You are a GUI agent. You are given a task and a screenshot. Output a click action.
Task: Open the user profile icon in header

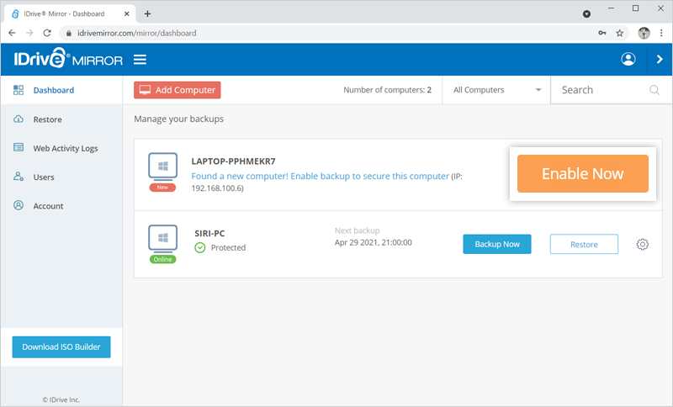pos(628,59)
